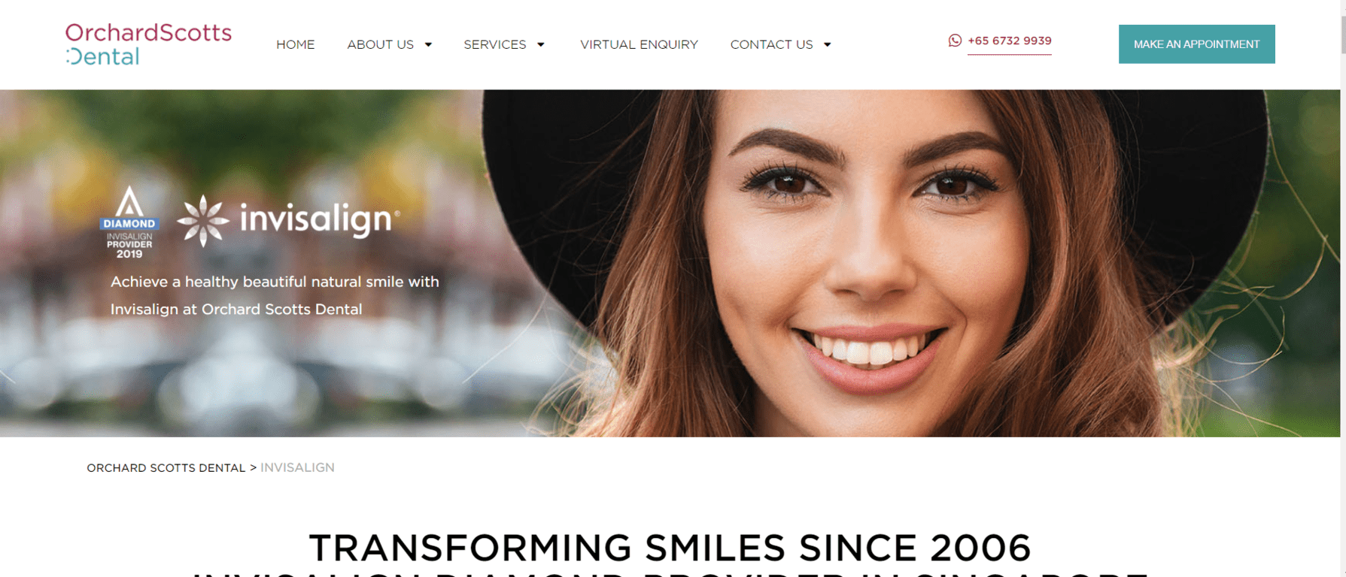Click the Diamond Invisalign Provider 2019 badge

point(129,222)
